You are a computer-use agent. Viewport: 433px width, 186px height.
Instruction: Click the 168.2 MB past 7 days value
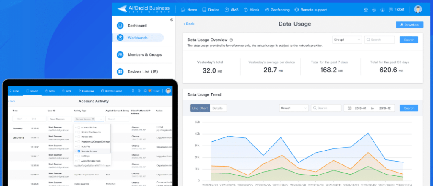tap(332, 70)
